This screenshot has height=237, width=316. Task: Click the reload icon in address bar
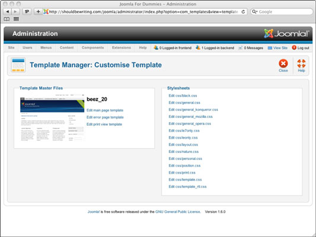[x=243, y=12]
